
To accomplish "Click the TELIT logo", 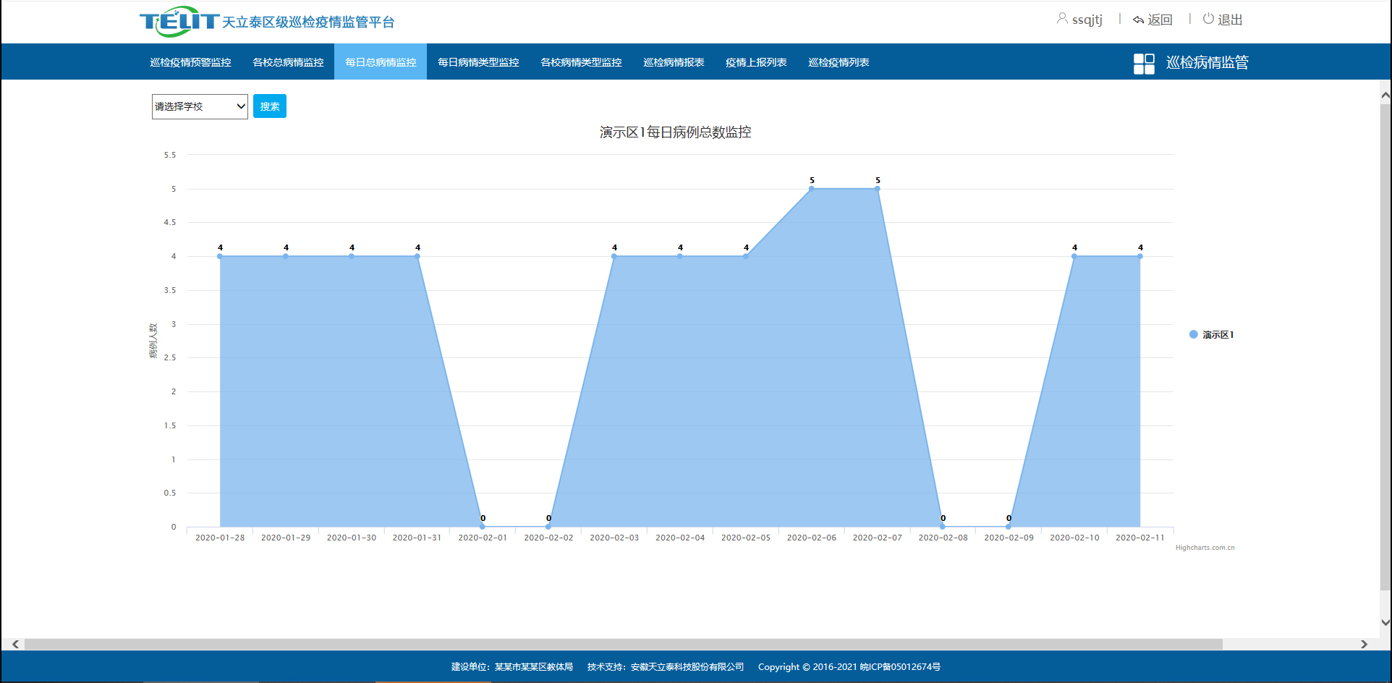I will tap(179, 22).
